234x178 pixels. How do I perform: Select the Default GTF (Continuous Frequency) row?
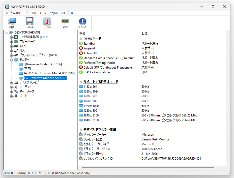[x=152, y=67]
